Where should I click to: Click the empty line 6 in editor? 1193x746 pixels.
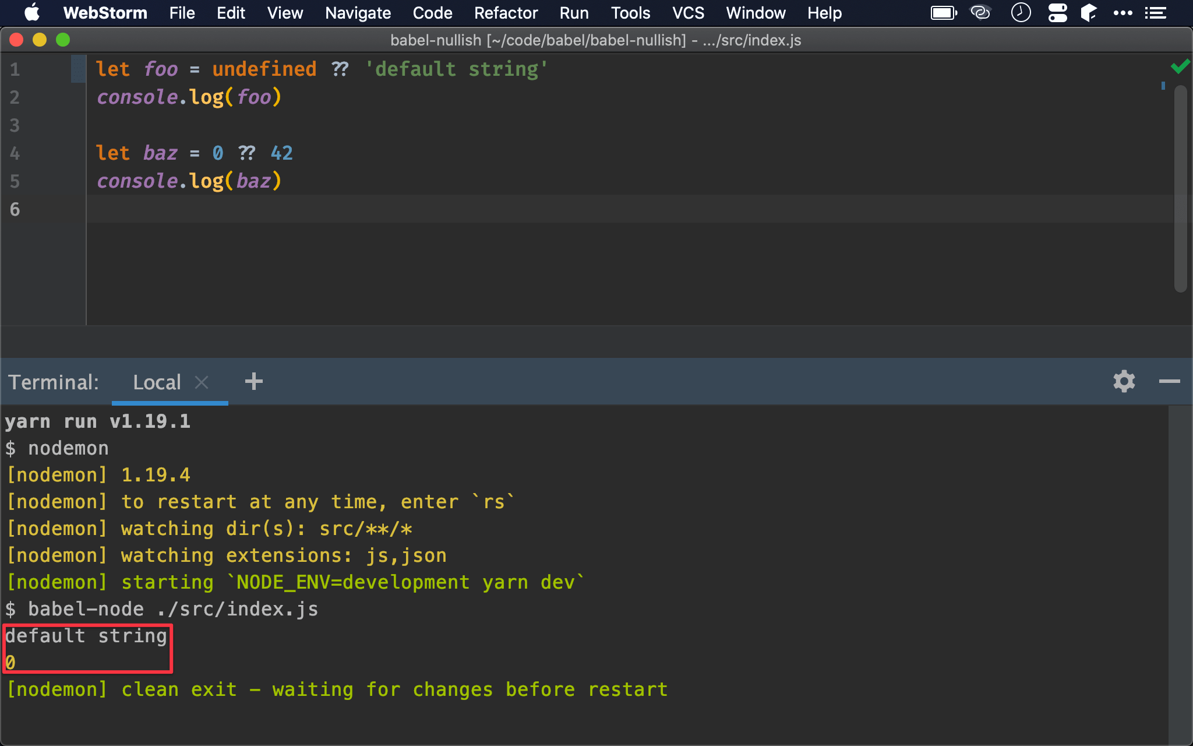click(629, 209)
